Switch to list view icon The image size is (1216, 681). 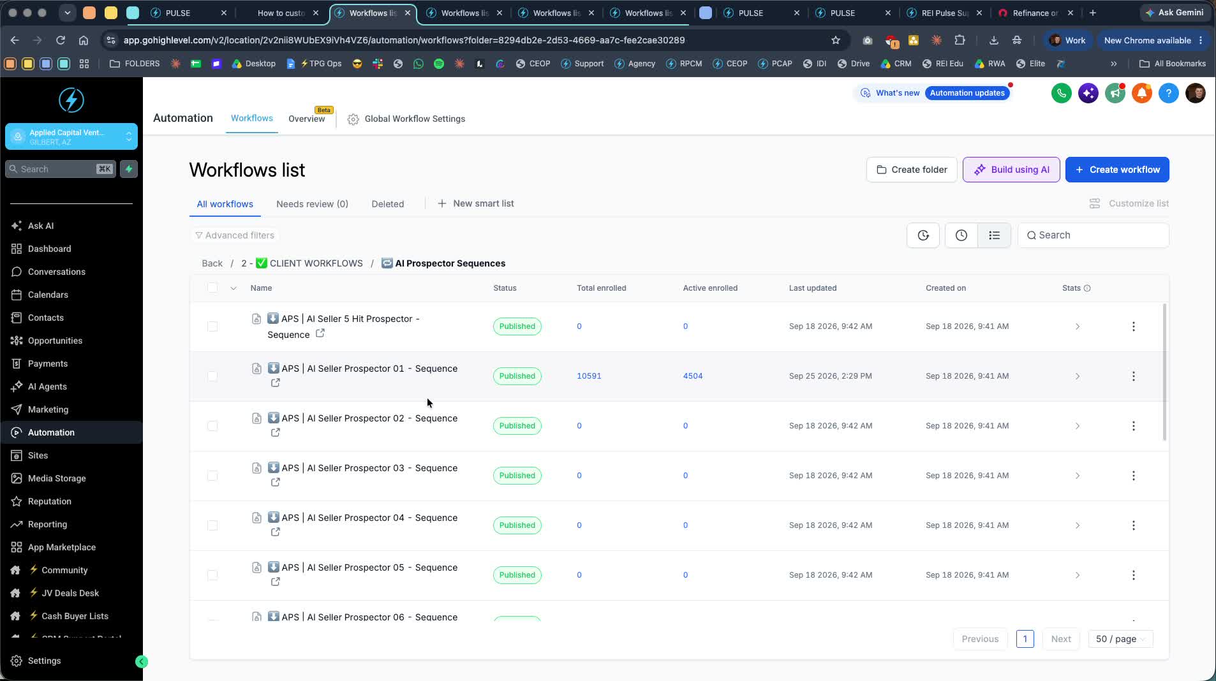click(994, 235)
